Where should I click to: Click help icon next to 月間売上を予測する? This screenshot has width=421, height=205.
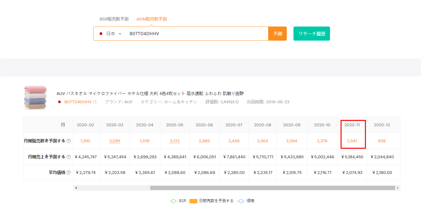pyautogui.click(x=69, y=157)
